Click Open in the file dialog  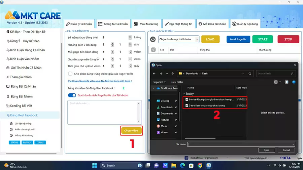267,150
